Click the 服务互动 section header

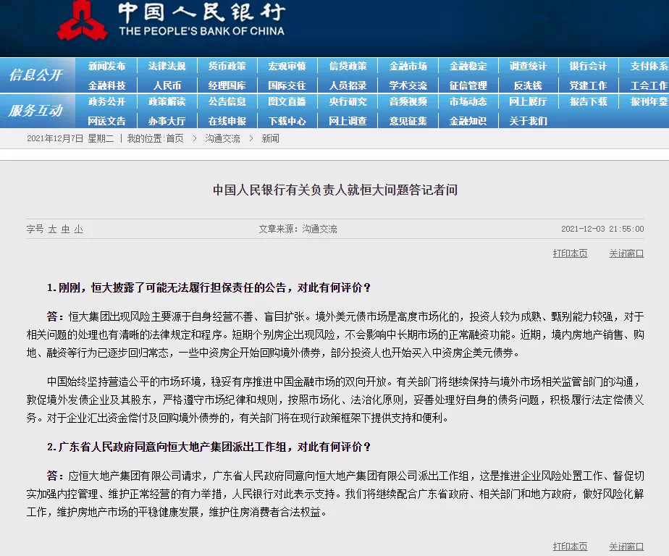pos(36,111)
